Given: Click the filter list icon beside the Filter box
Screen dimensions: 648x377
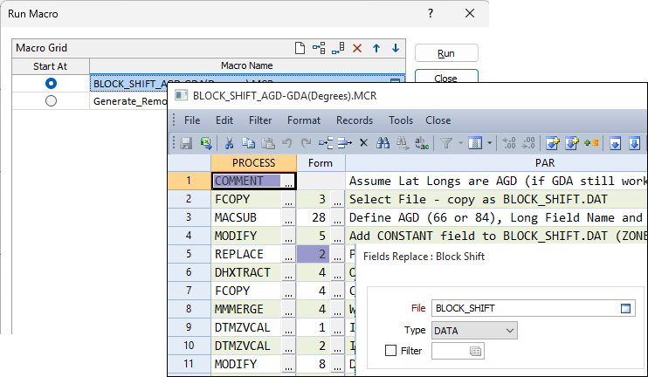Looking at the screenshot, I should point(476,351).
